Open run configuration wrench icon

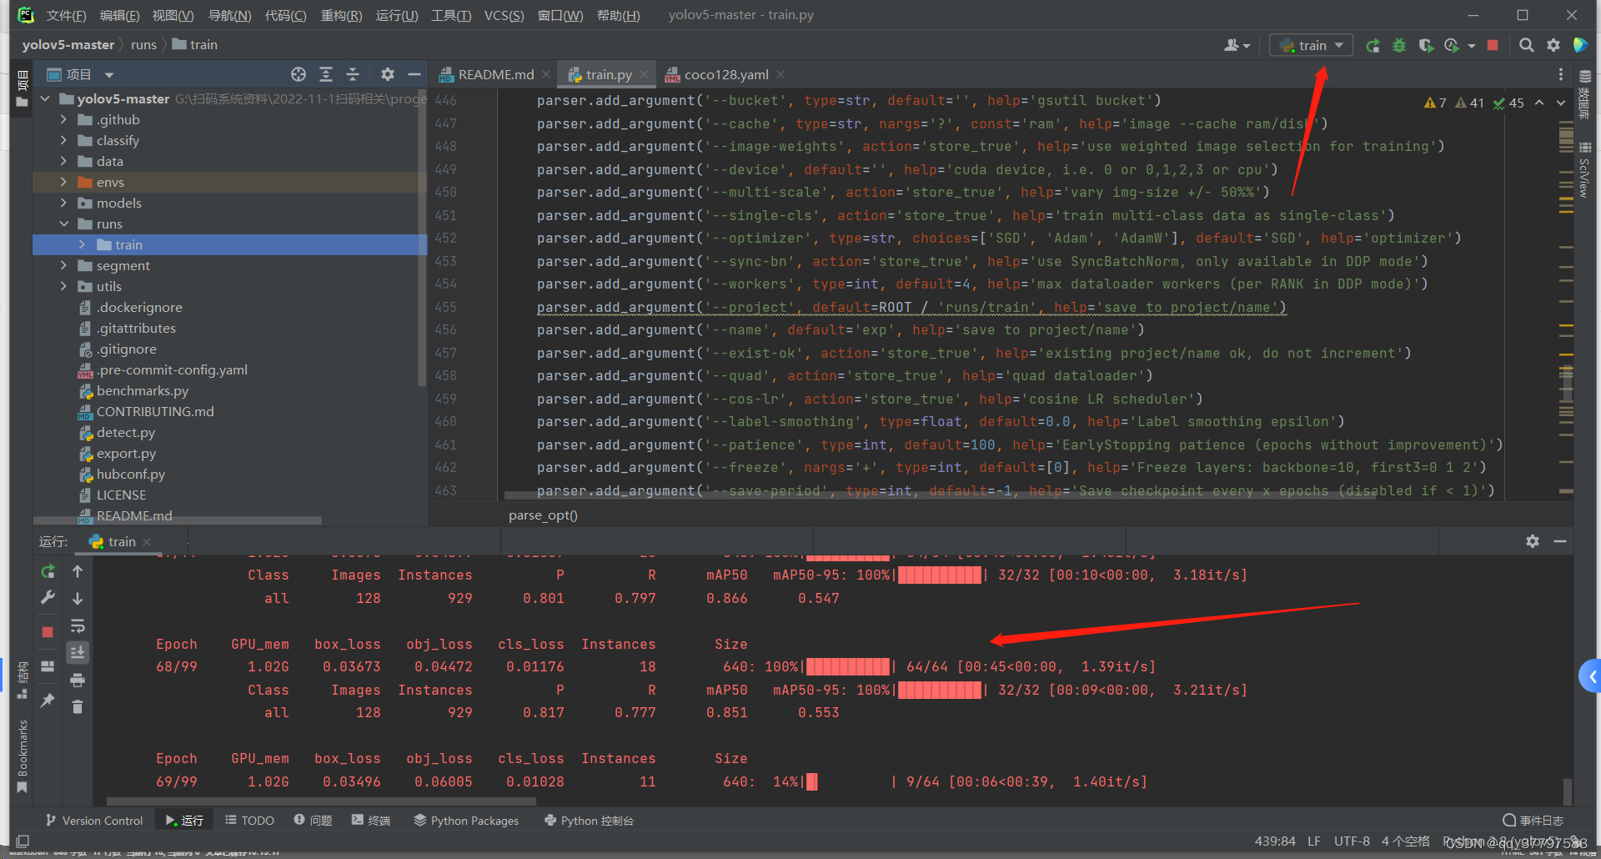(48, 598)
